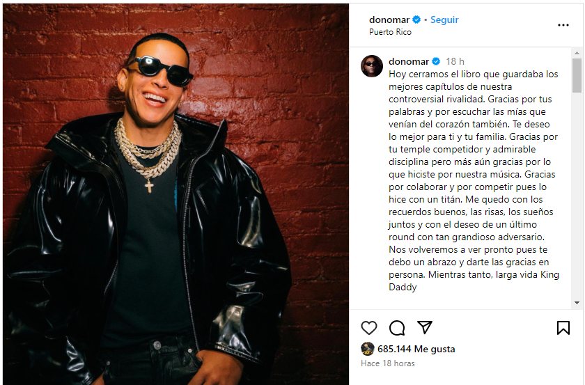Screen dimensions: 585x385
Task: Open the three-dot more options menu
Action: pos(563,25)
